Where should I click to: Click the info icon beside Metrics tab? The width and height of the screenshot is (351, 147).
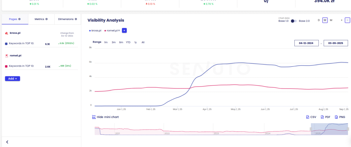pyautogui.click(x=47, y=19)
